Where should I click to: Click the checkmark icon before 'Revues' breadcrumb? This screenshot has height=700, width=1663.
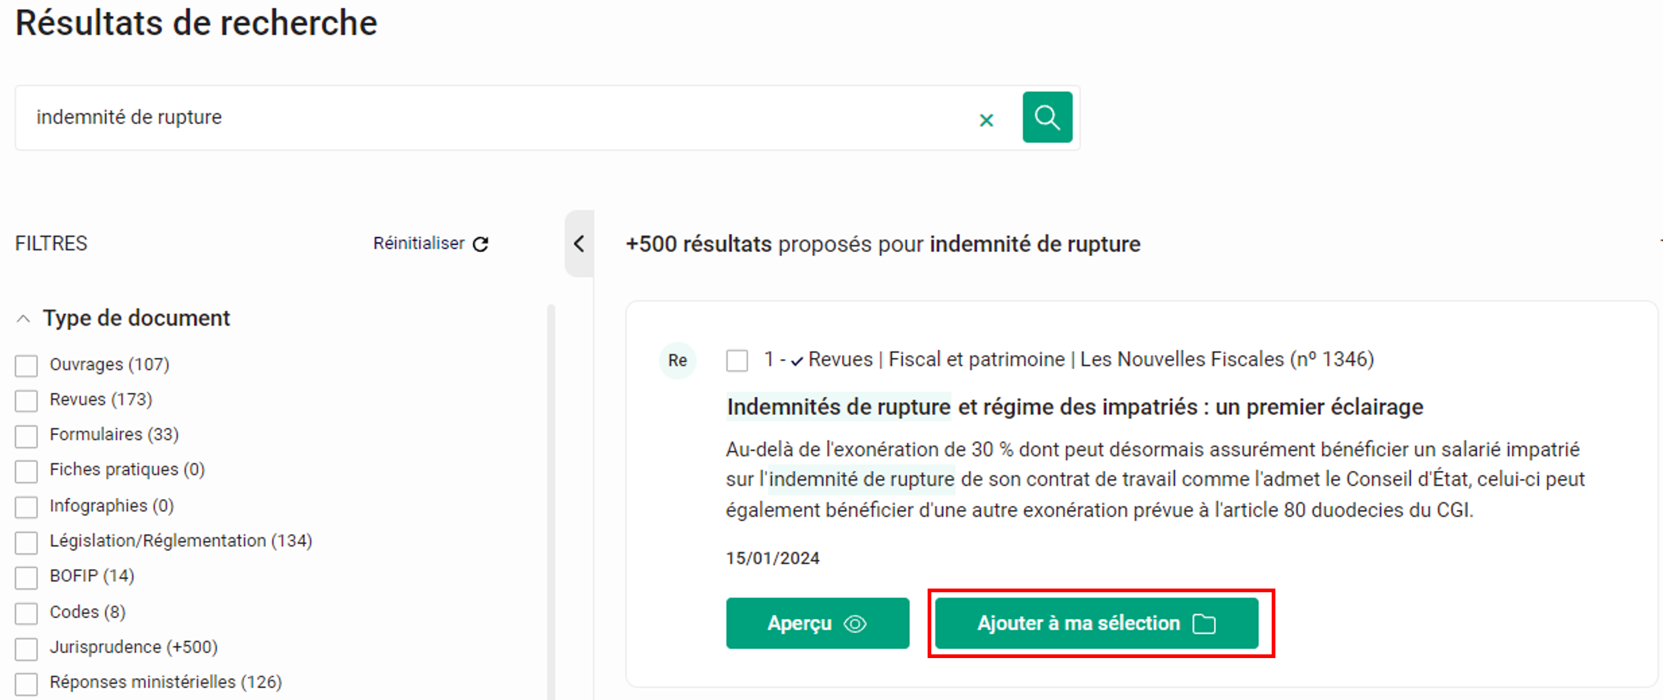pyautogui.click(x=798, y=360)
